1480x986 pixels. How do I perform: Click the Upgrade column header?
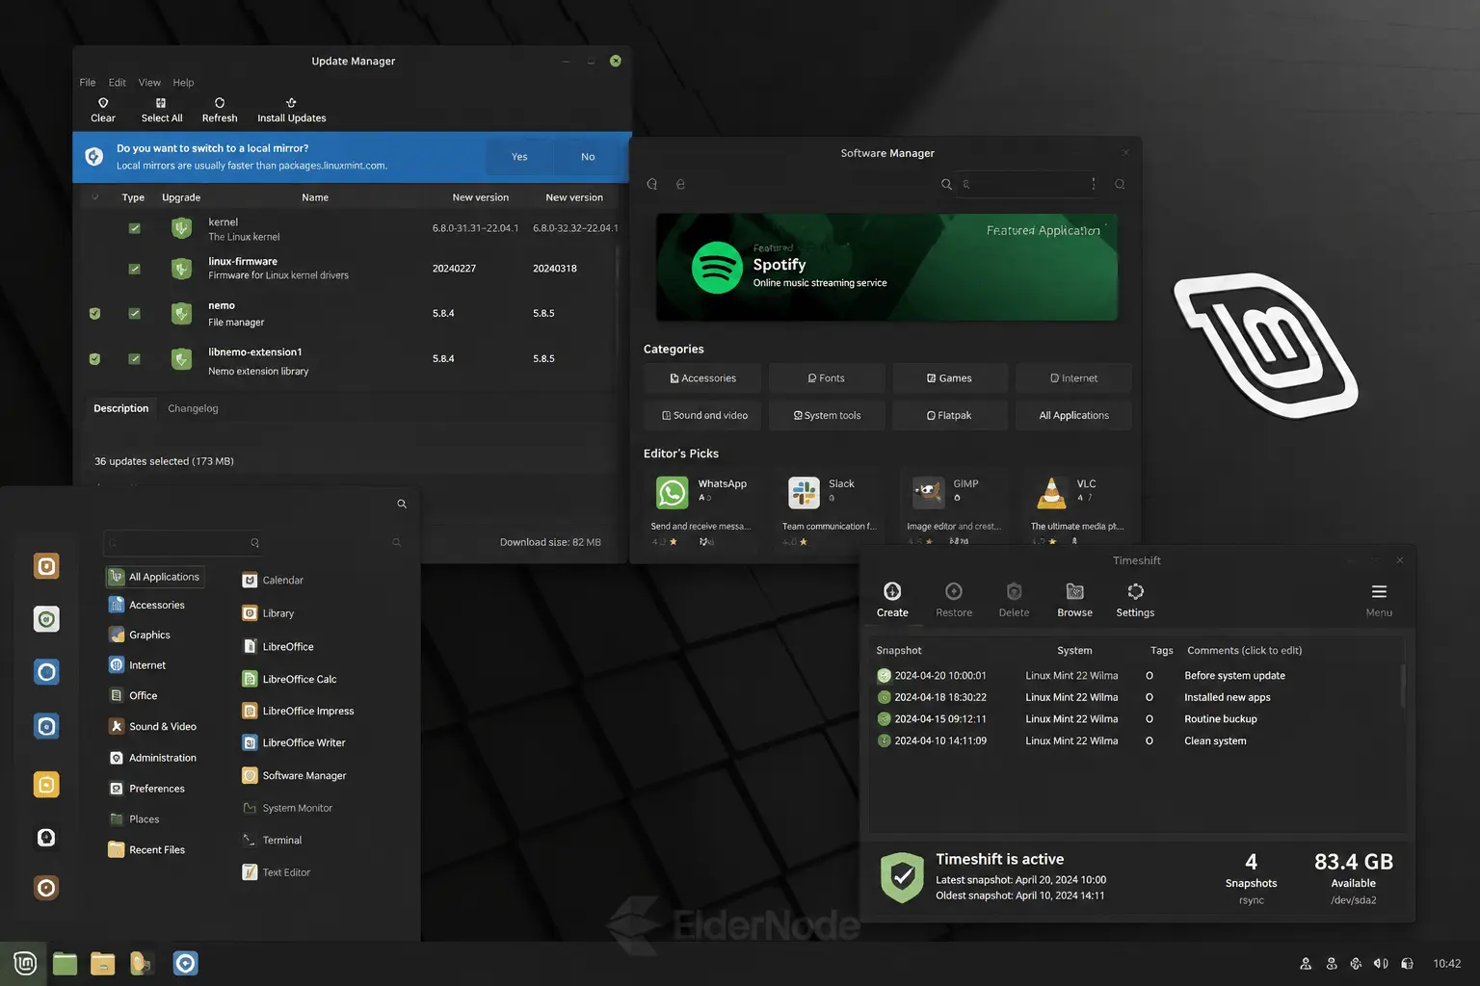[x=181, y=197]
